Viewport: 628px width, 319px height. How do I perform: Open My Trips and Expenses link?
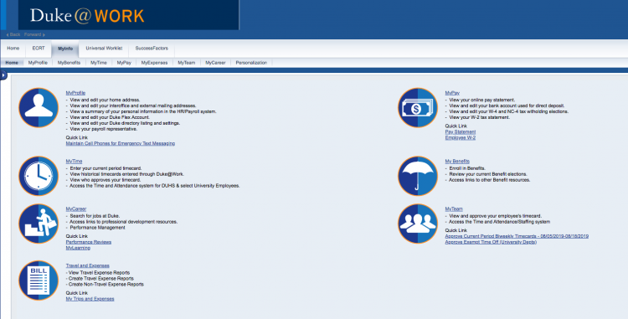point(90,299)
